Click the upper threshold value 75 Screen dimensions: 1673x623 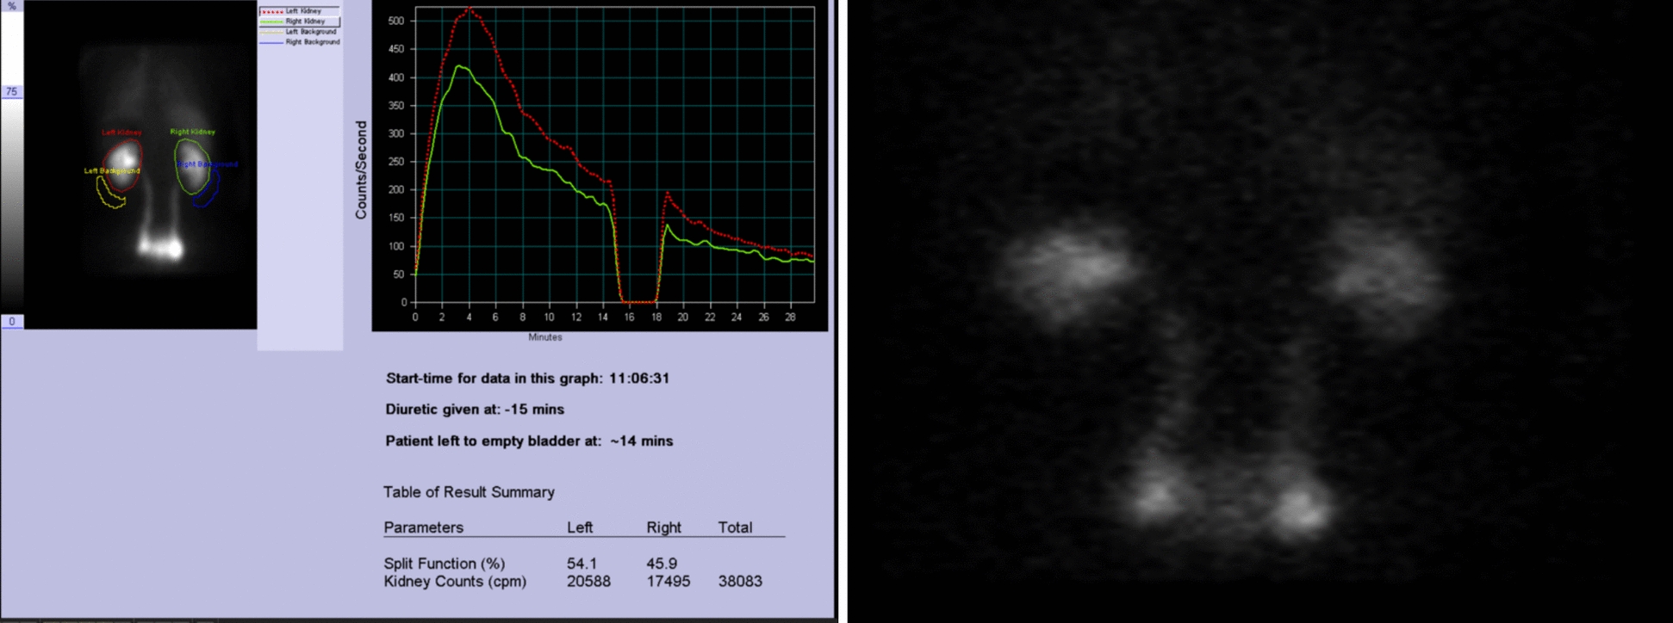[x=12, y=91]
